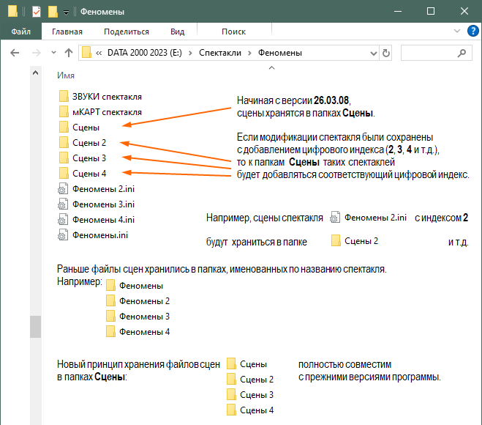Switch to the Поиск ribbon tab

pos(233,32)
